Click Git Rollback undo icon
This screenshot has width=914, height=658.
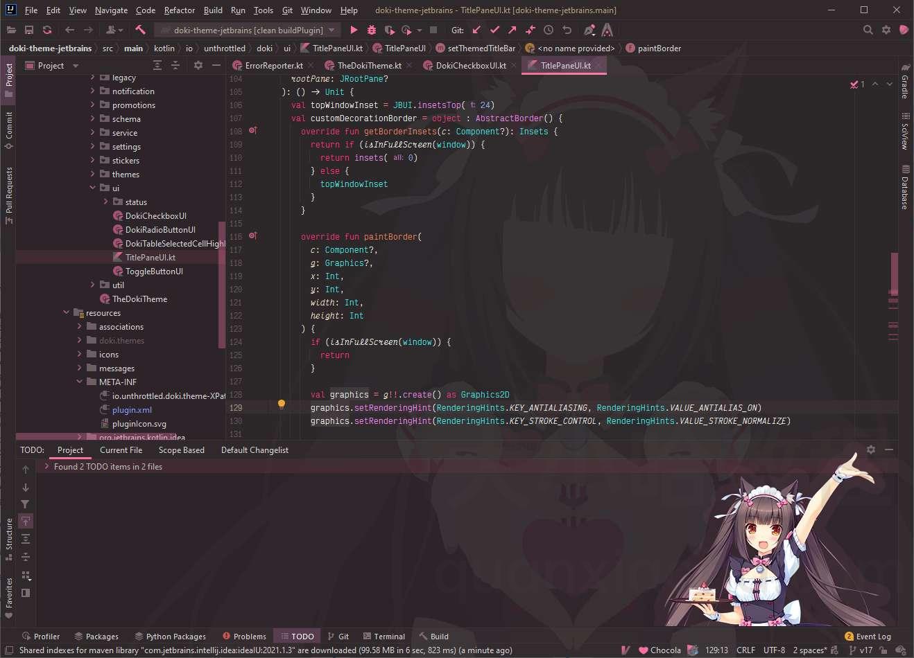click(x=567, y=30)
